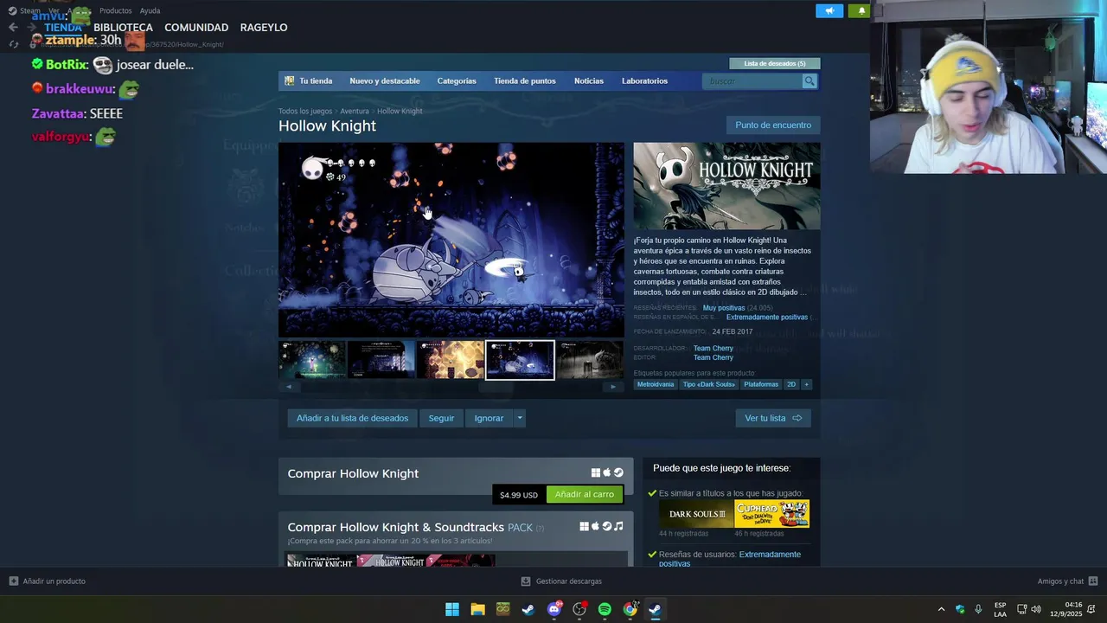Click the Steam back navigation arrow
1107x623 pixels.
point(13,28)
